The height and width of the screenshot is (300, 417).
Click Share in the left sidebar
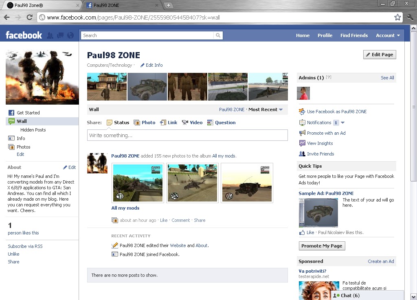point(13,262)
